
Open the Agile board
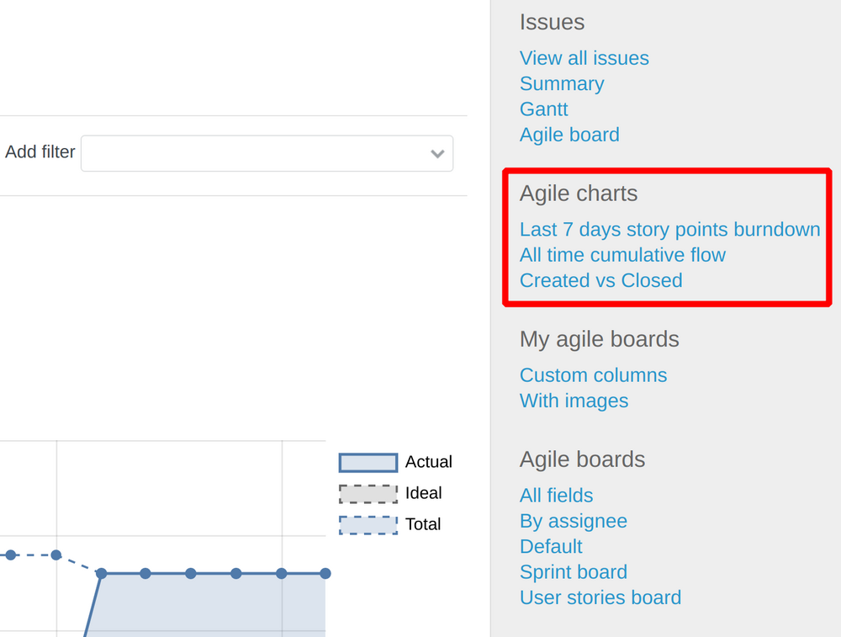[569, 135]
